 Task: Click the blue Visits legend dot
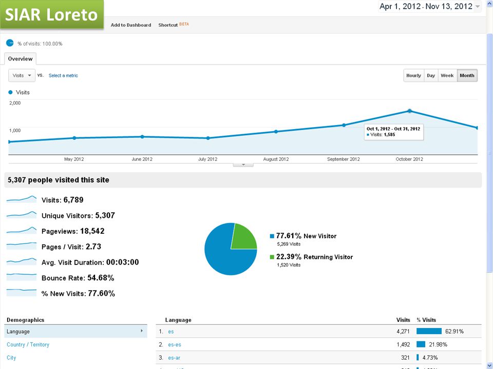10,92
